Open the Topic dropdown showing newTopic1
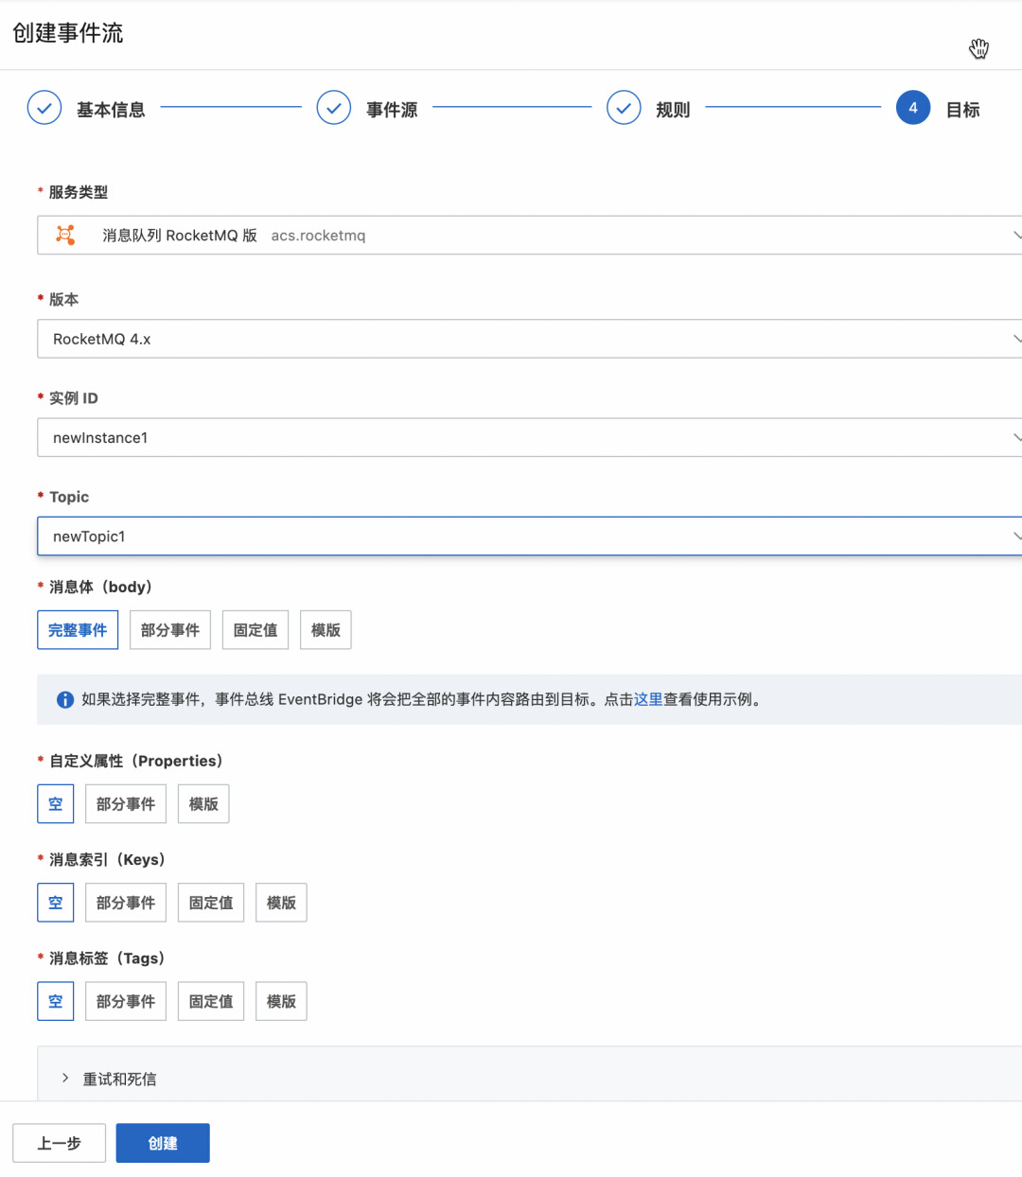 pos(530,536)
